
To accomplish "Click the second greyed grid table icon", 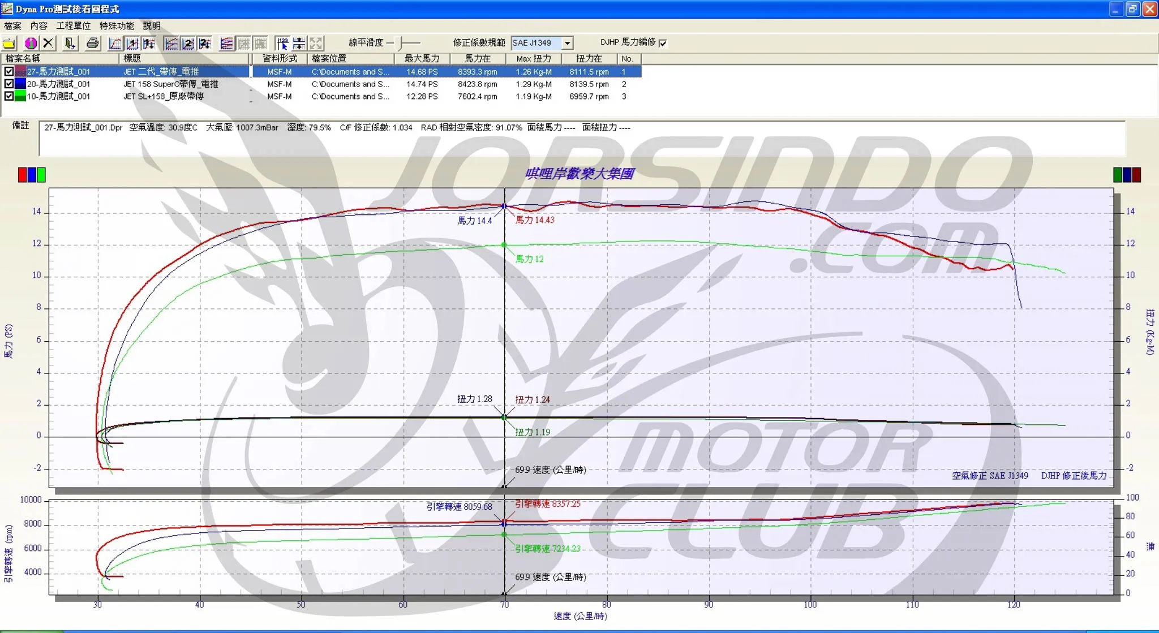I will 260,43.
